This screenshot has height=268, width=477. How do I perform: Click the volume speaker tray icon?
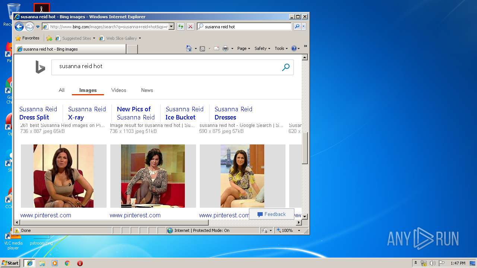click(432, 263)
